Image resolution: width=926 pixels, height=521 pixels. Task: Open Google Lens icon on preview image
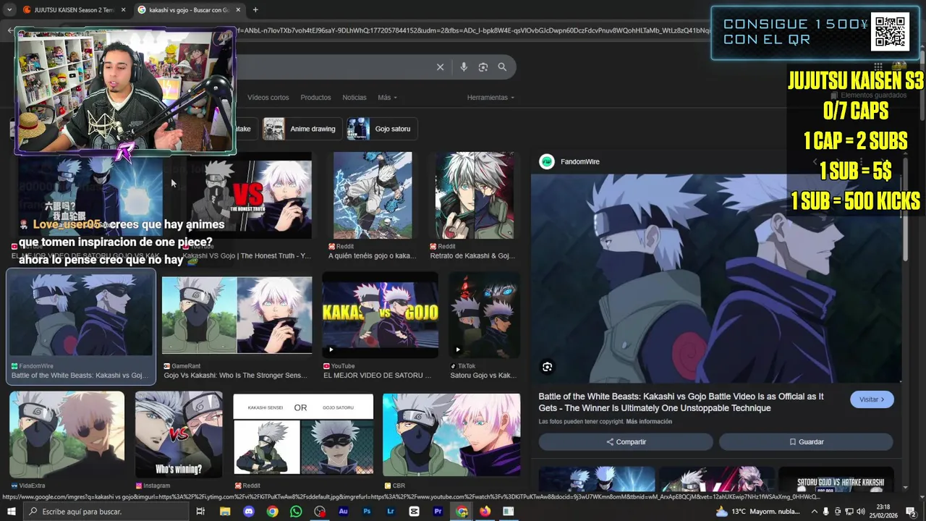(x=547, y=367)
